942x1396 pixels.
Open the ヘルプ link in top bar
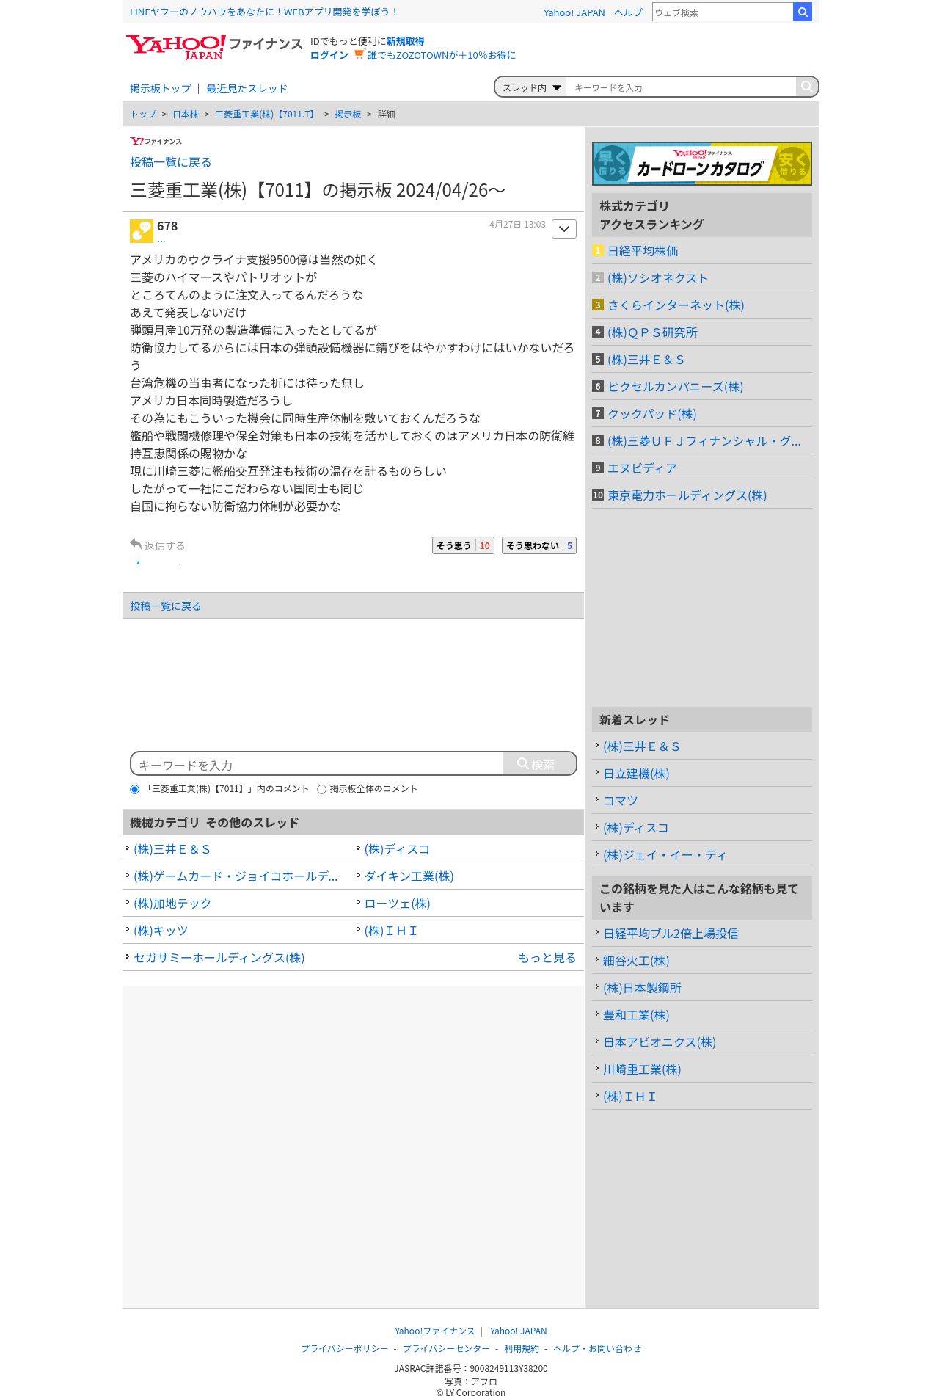[x=628, y=12]
